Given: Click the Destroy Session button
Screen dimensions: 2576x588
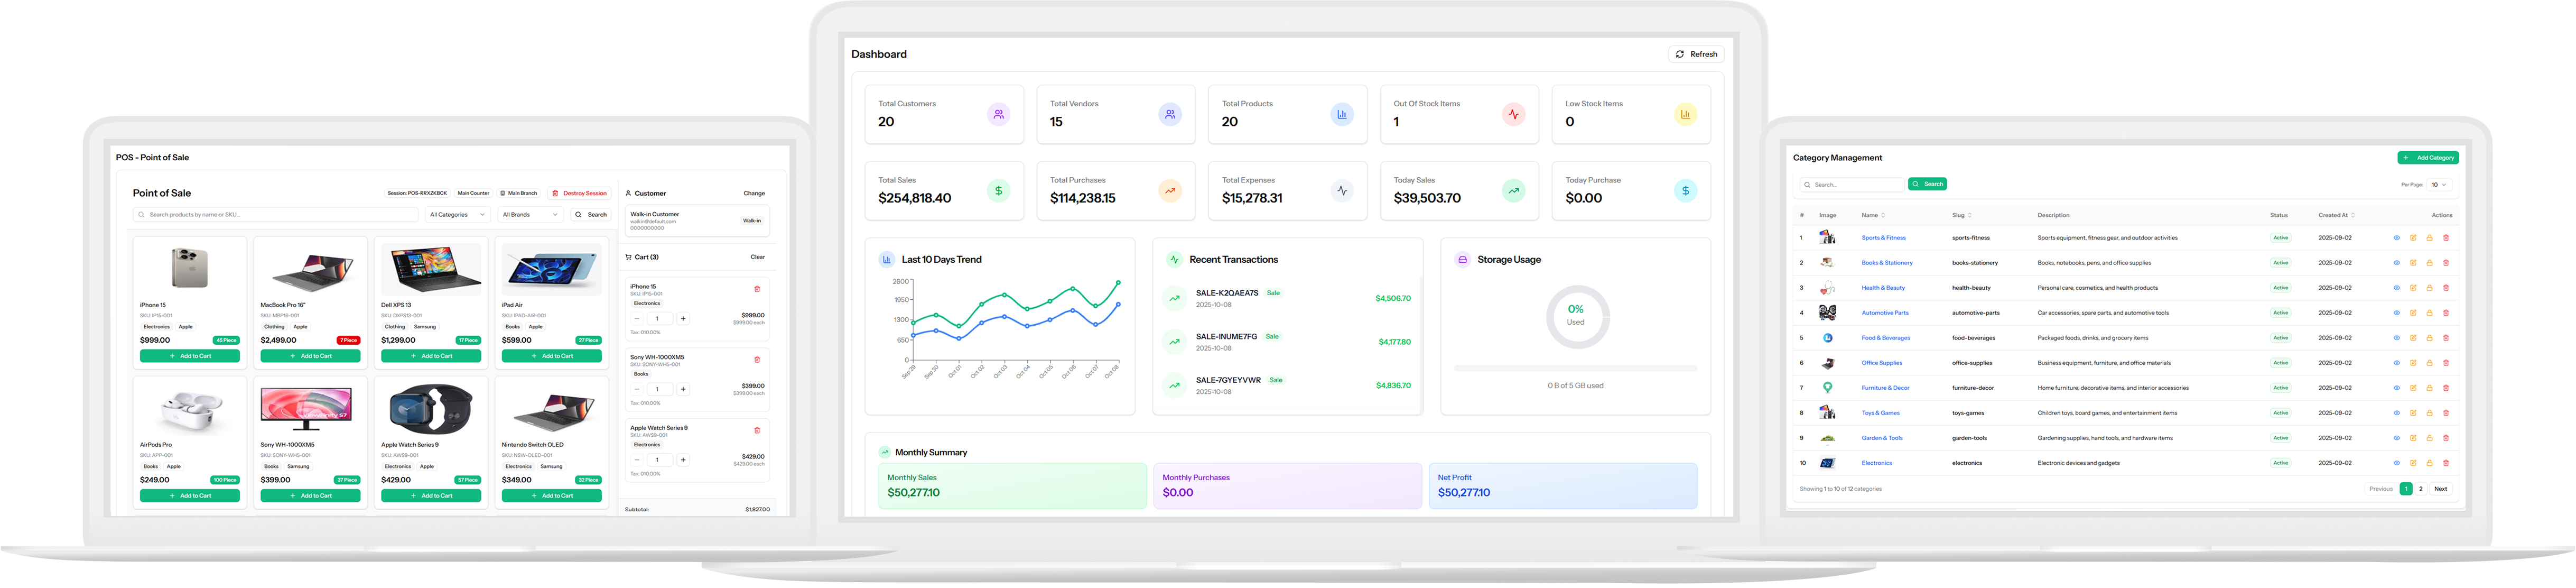Looking at the screenshot, I should click(580, 193).
